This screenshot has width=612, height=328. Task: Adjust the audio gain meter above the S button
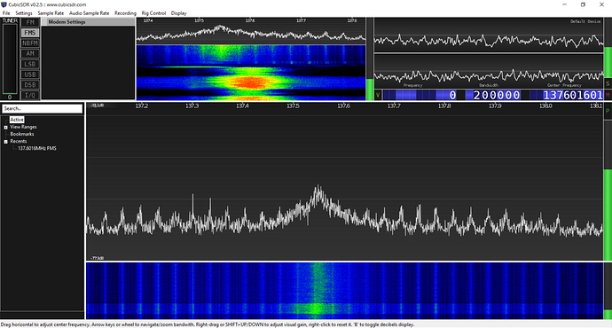tap(608, 47)
